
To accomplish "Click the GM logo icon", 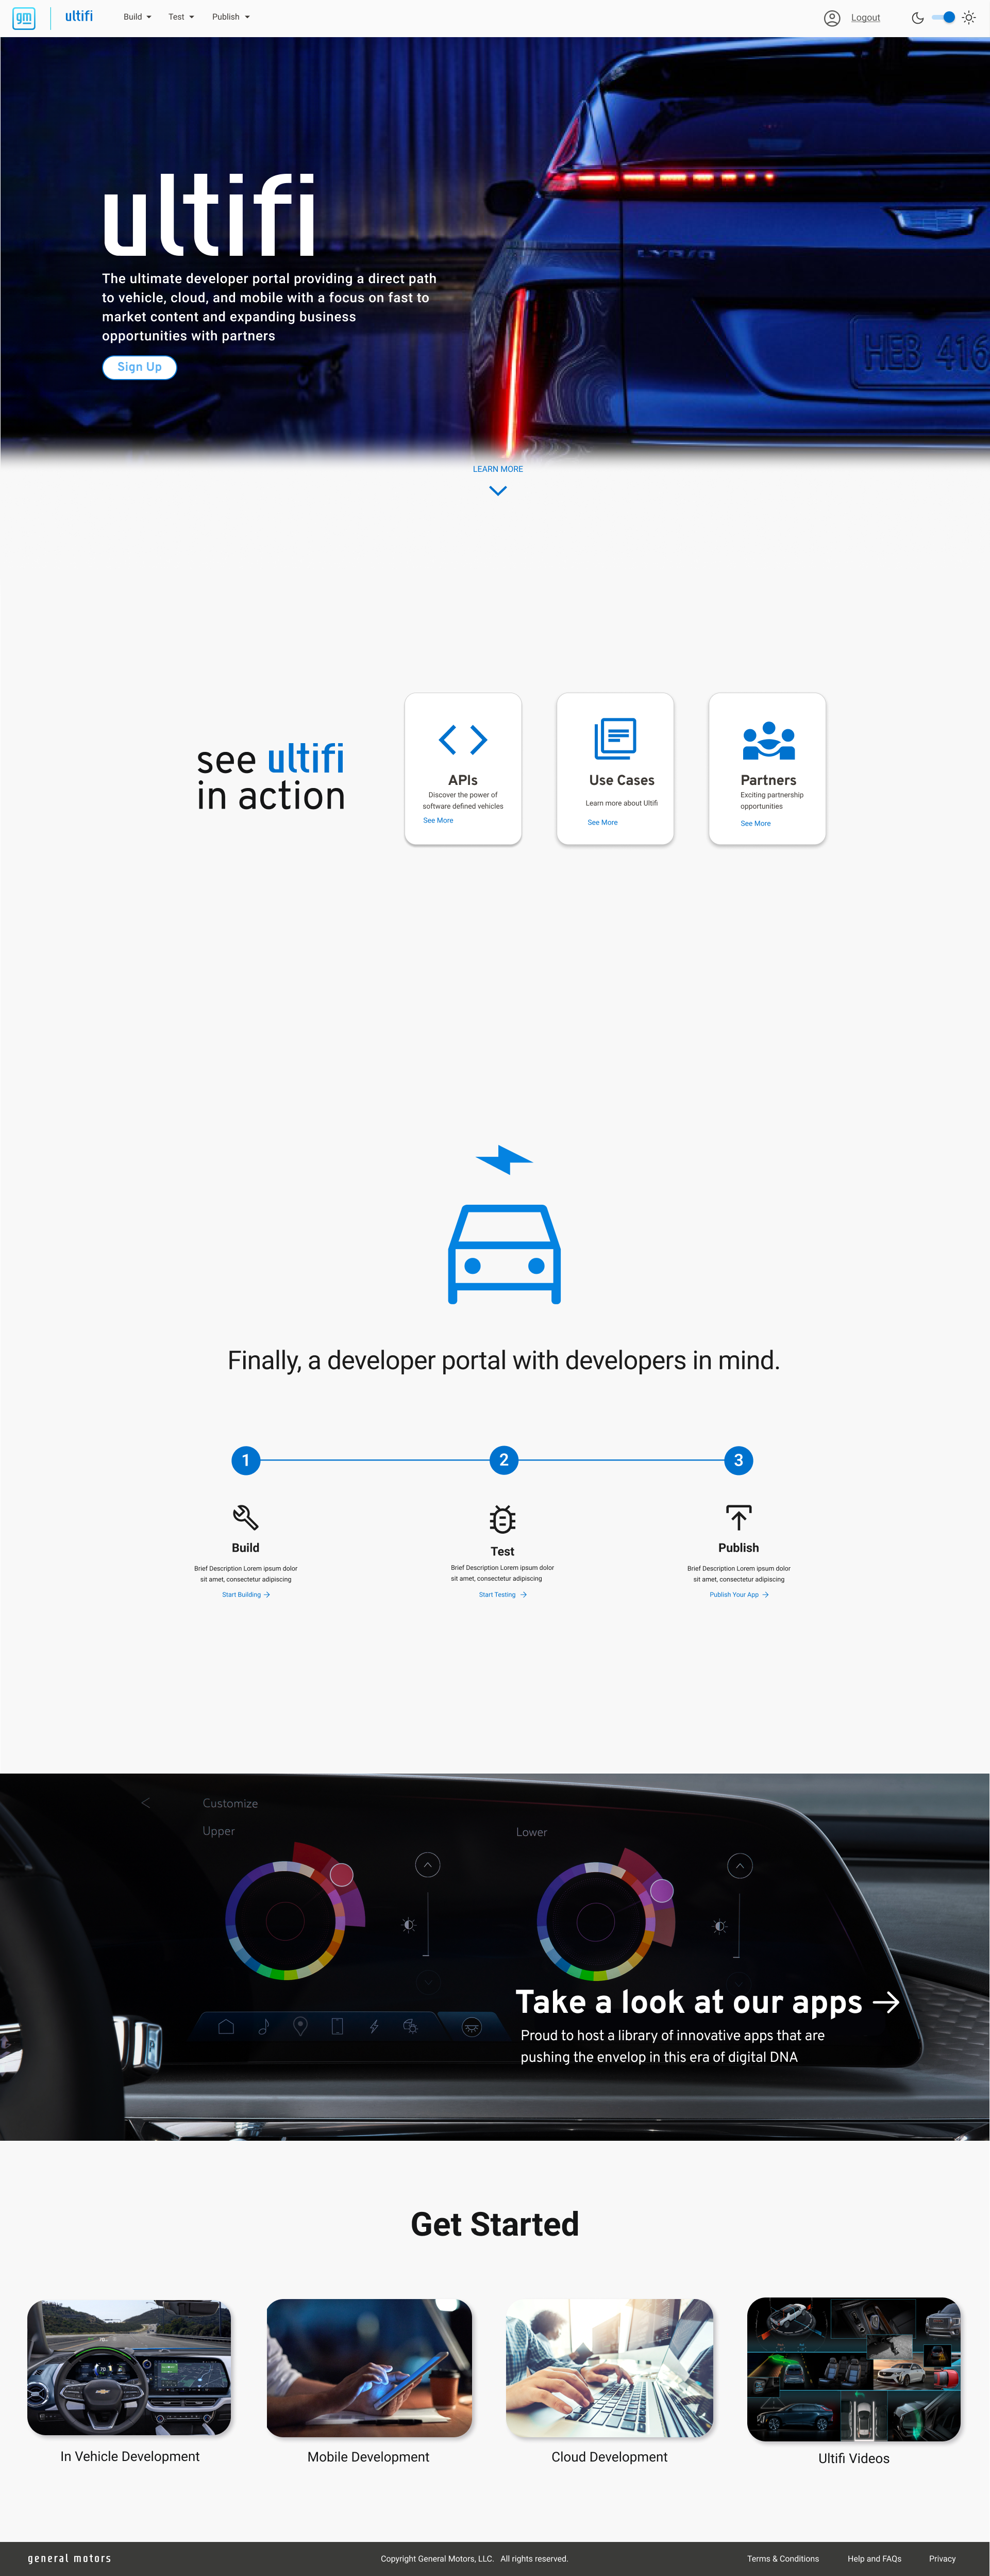I will coord(24,17).
